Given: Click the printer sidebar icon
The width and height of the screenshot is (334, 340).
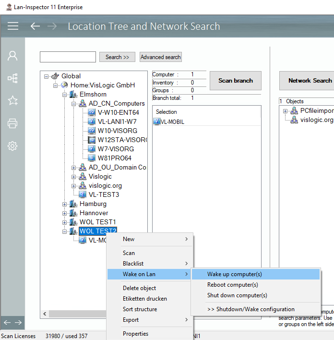Looking at the screenshot, I should [x=12, y=123].
